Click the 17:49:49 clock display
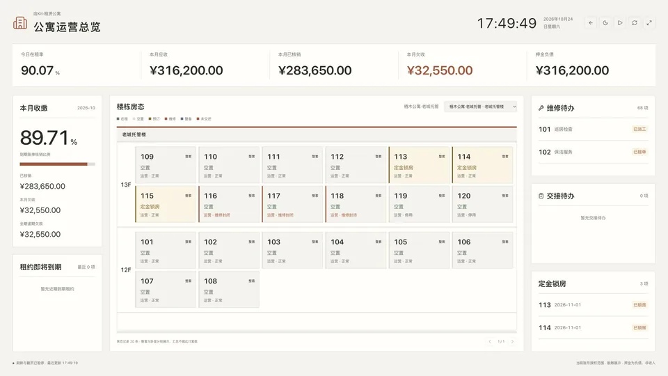Image resolution: width=668 pixels, height=376 pixels. [507, 23]
